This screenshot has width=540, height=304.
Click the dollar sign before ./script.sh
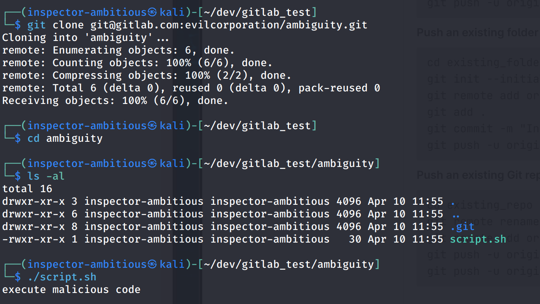pos(18,277)
